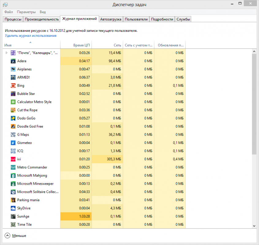Sort the list by the Имя column

(x=31, y=45)
